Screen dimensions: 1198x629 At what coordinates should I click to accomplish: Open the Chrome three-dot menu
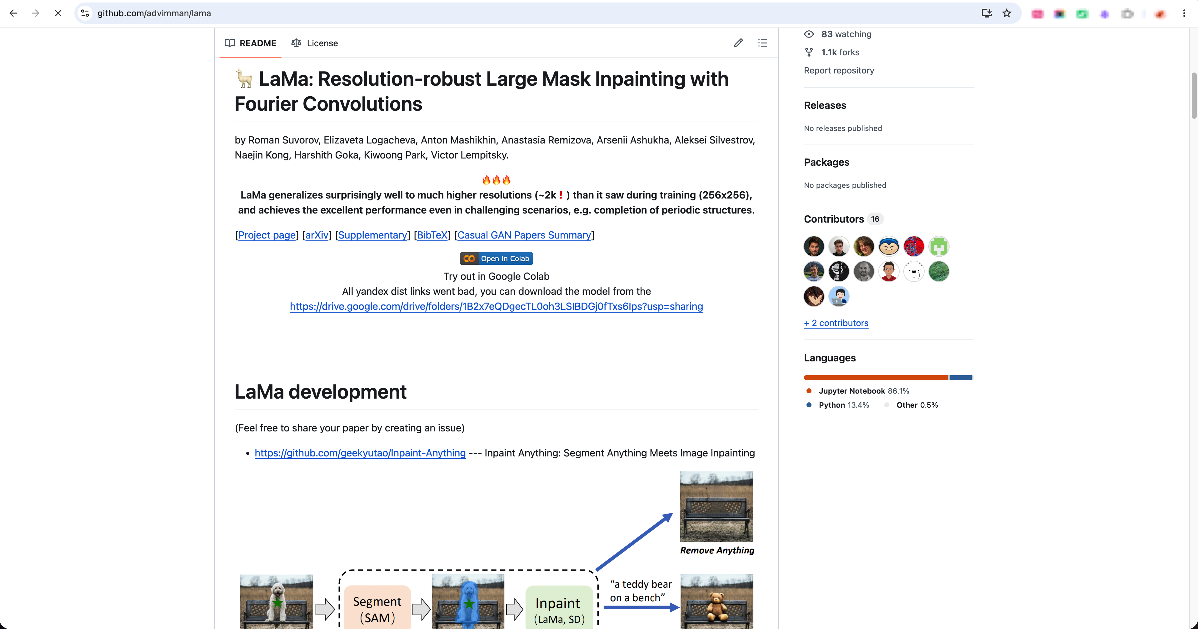(x=1184, y=13)
